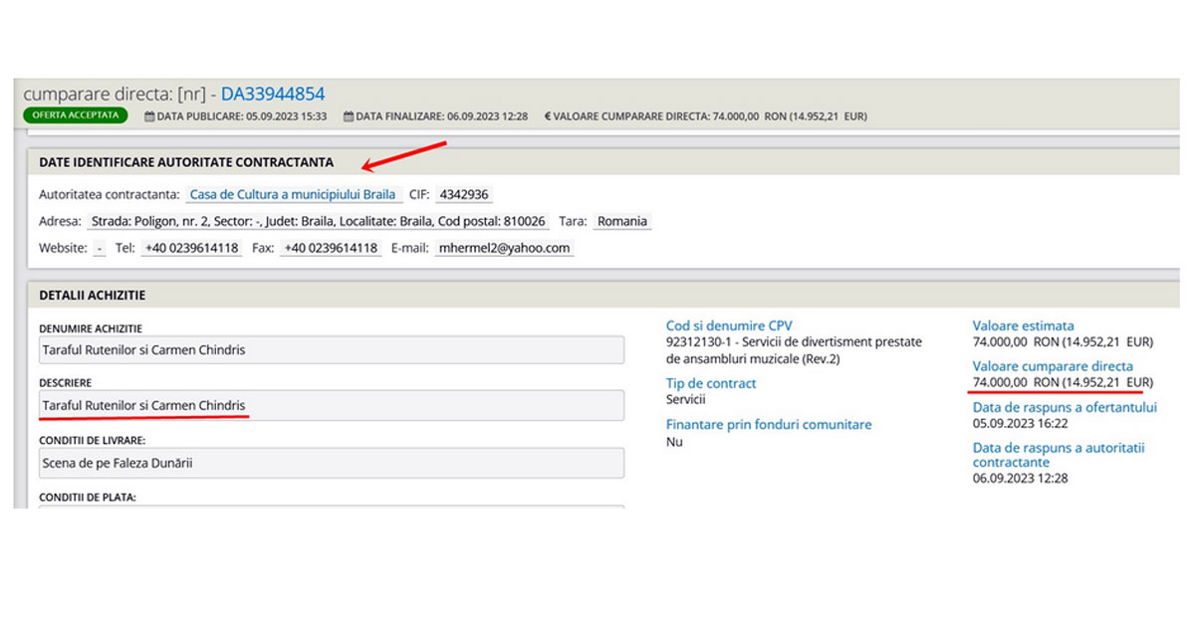Screen dimensions: 1195x624
Task: Click the Website value dash field
Action: [x=100, y=248]
